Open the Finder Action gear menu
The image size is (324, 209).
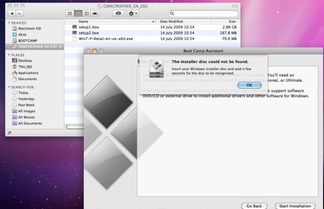pos(133,13)
